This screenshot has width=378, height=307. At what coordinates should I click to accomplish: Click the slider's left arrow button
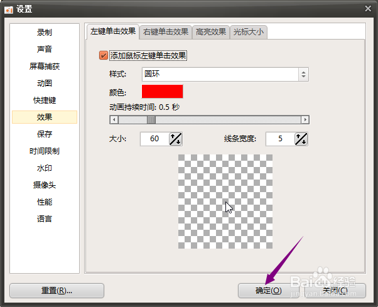[114, 119]
